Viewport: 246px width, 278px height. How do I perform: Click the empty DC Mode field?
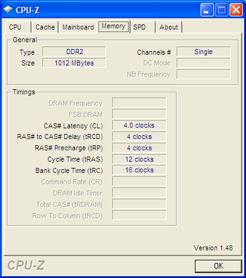point(204,63)
